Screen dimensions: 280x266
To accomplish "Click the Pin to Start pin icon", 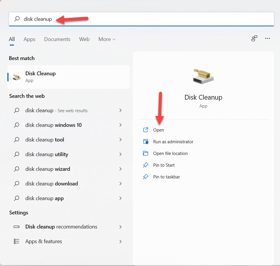I will point(146,165).
